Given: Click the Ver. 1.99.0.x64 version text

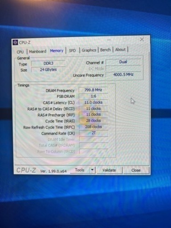Looking at the screenshot, I should click(x=53, y=171).
